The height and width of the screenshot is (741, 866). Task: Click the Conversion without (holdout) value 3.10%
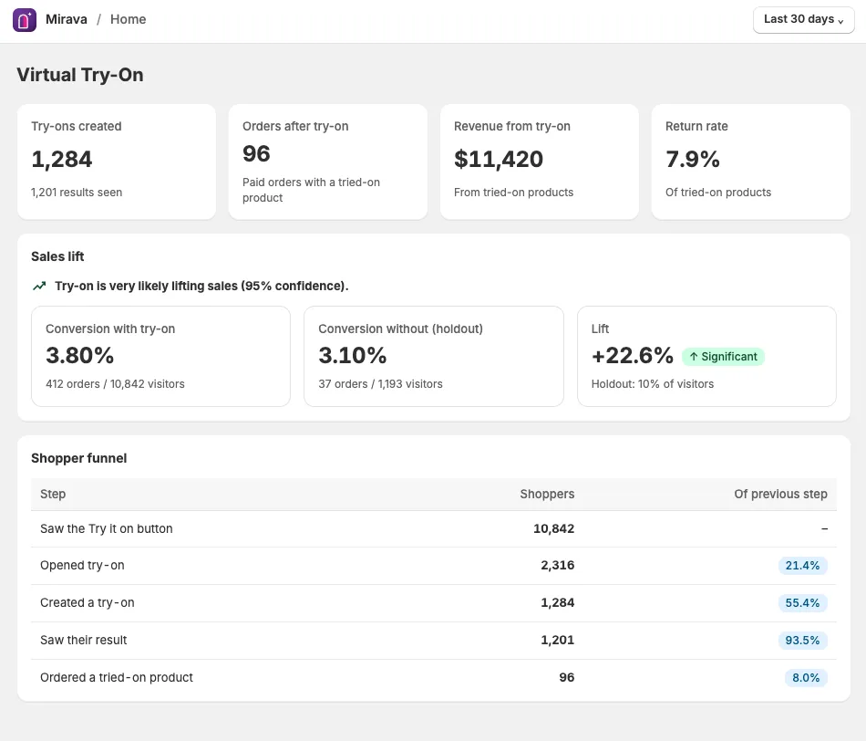pos(353,356)
